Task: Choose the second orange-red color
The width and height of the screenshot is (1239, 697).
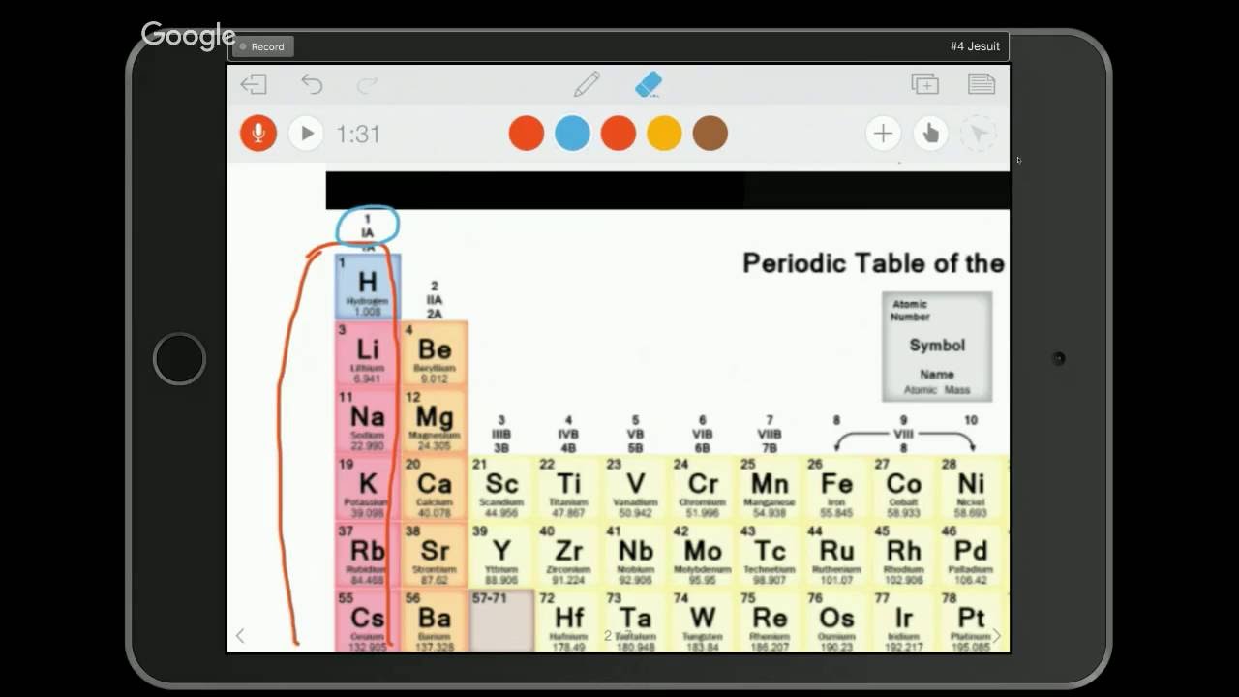Action: tap(619, 134)
